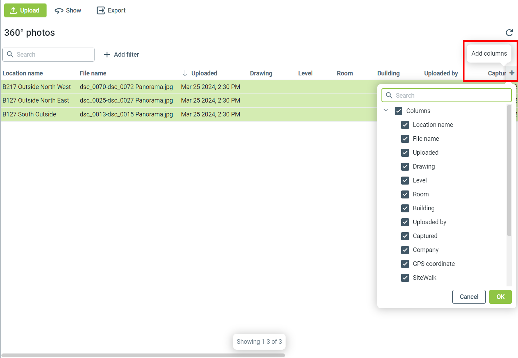Select the B127 South Outside row

(x=29, y=114)
